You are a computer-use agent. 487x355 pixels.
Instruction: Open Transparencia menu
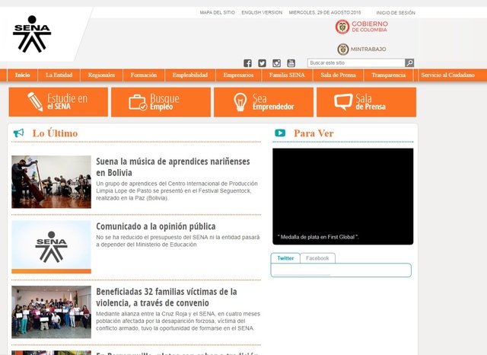click(389, 75)
